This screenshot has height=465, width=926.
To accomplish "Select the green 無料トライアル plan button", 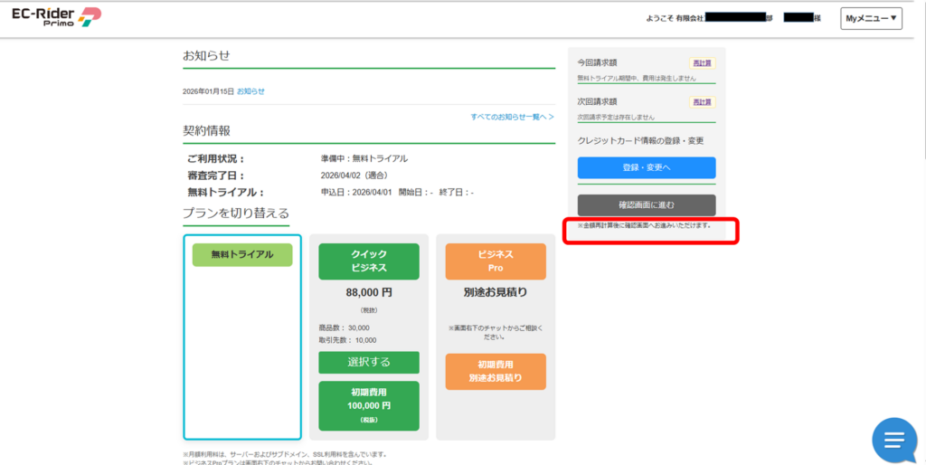I will (x=241, y=255).
